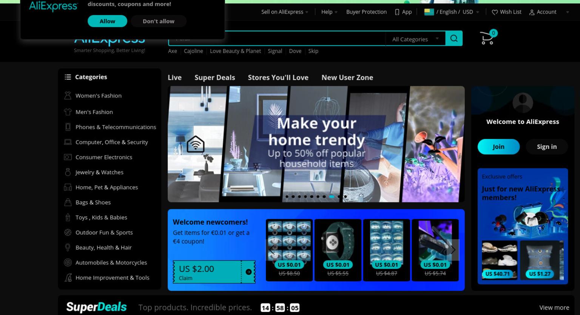Click the Sign in button
Image resolution: width=580 pixels, height=315 pixels.
coord(547,147)
